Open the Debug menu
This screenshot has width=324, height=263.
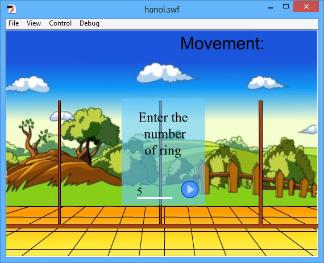click(89, 23)
